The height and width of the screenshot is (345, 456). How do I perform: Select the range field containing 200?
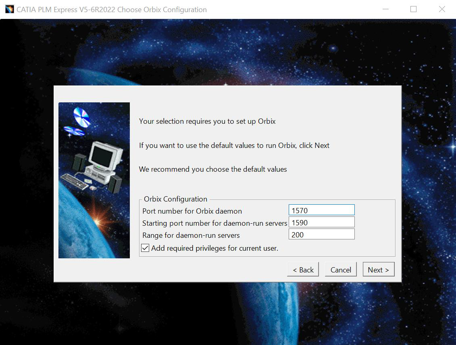pos(321,235)
